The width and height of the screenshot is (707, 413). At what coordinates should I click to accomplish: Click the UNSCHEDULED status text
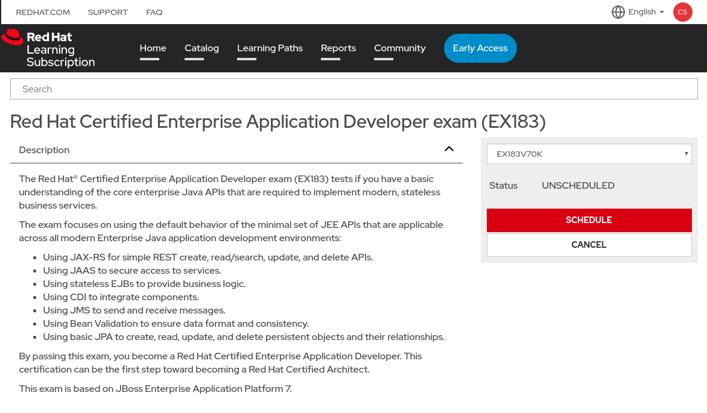click(x=578, y=185)
